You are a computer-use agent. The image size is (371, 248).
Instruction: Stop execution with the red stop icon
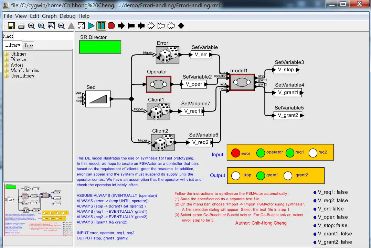[111, 26]
